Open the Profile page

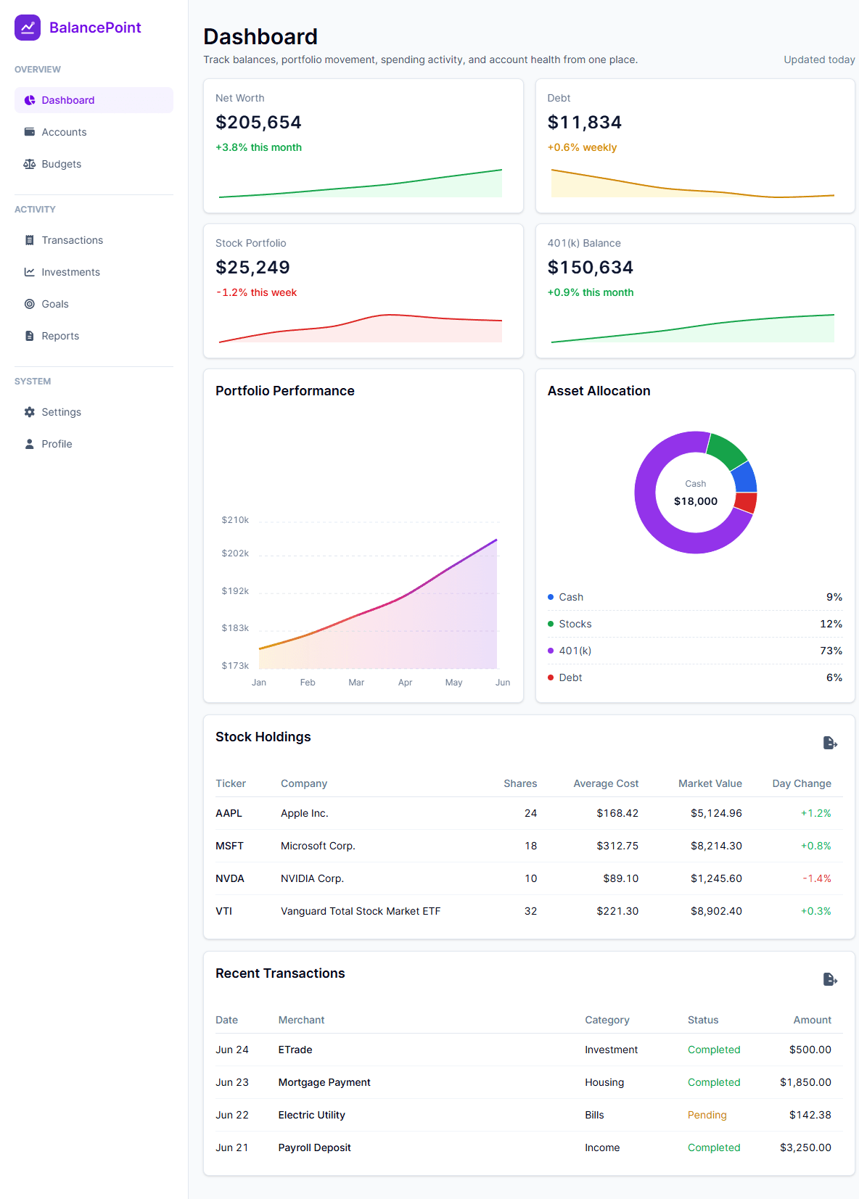(x=94, y=444)
